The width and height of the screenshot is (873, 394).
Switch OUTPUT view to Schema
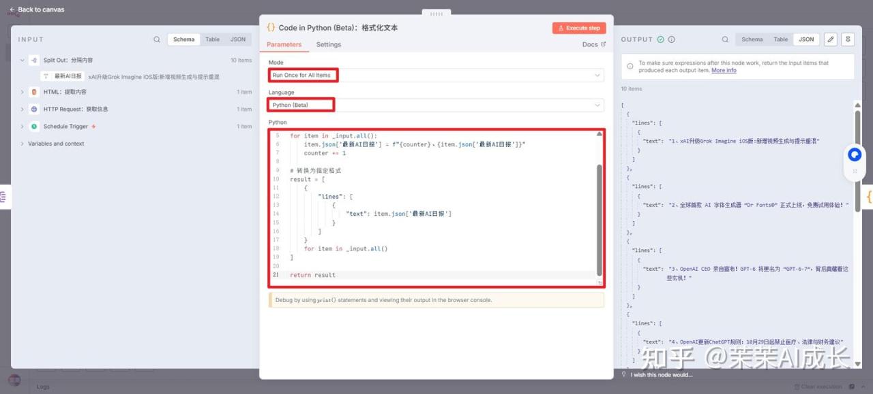[752, 39]
